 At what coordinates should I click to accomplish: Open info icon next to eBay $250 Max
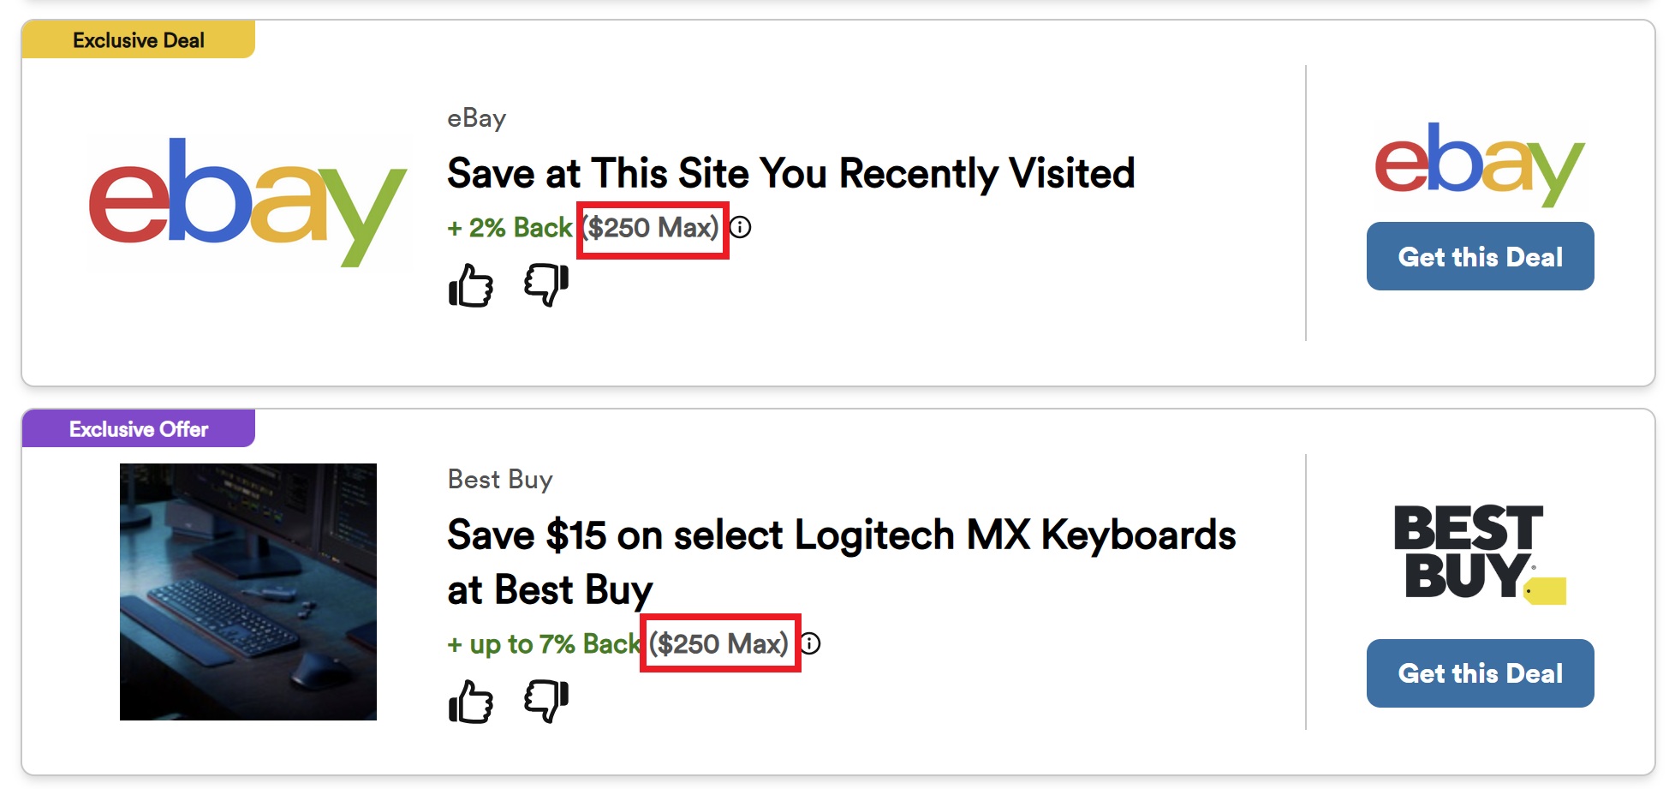741,228
